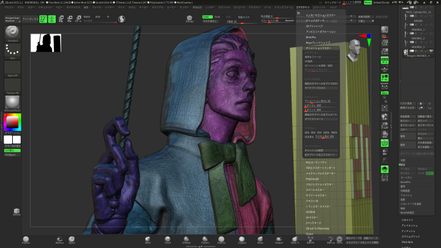
Task: Enable the Zadd mode button
Action: (207, 17)
